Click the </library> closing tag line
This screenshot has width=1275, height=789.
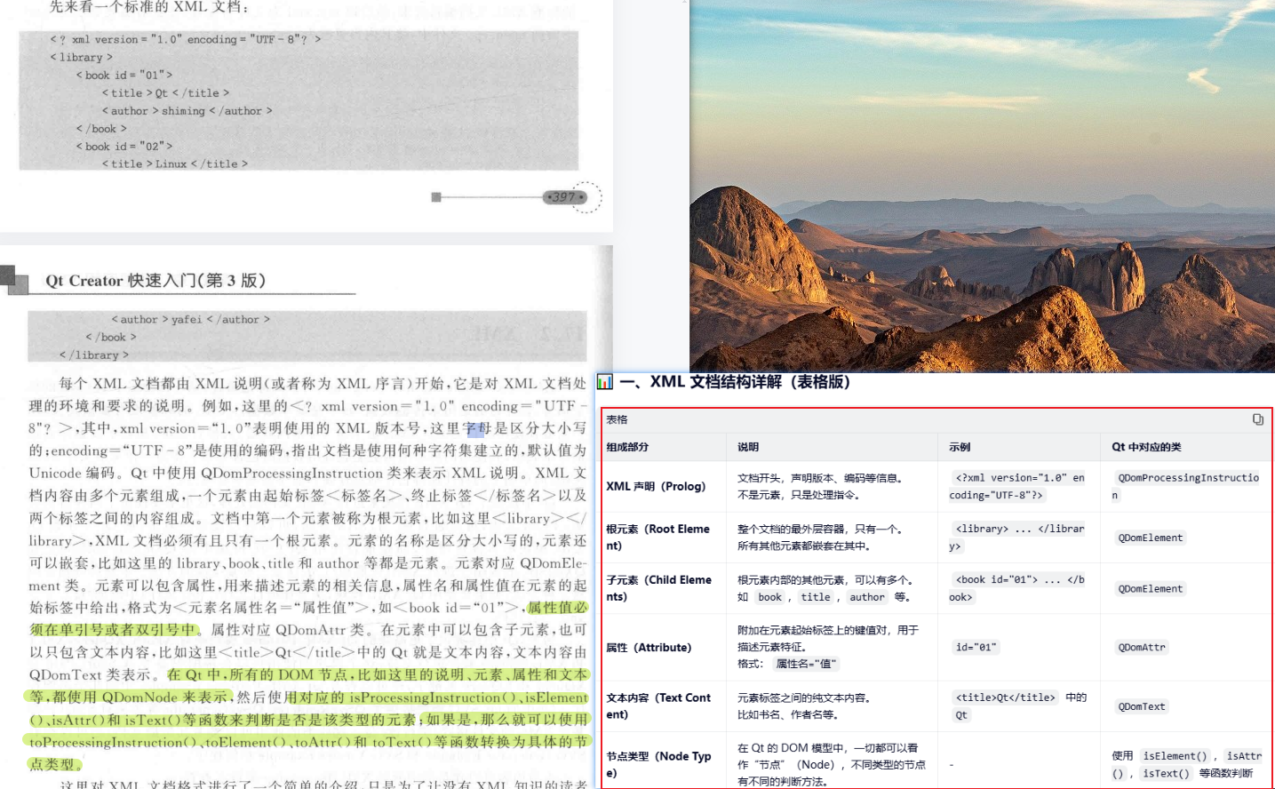pyautogui.click(x=94, y=355)
